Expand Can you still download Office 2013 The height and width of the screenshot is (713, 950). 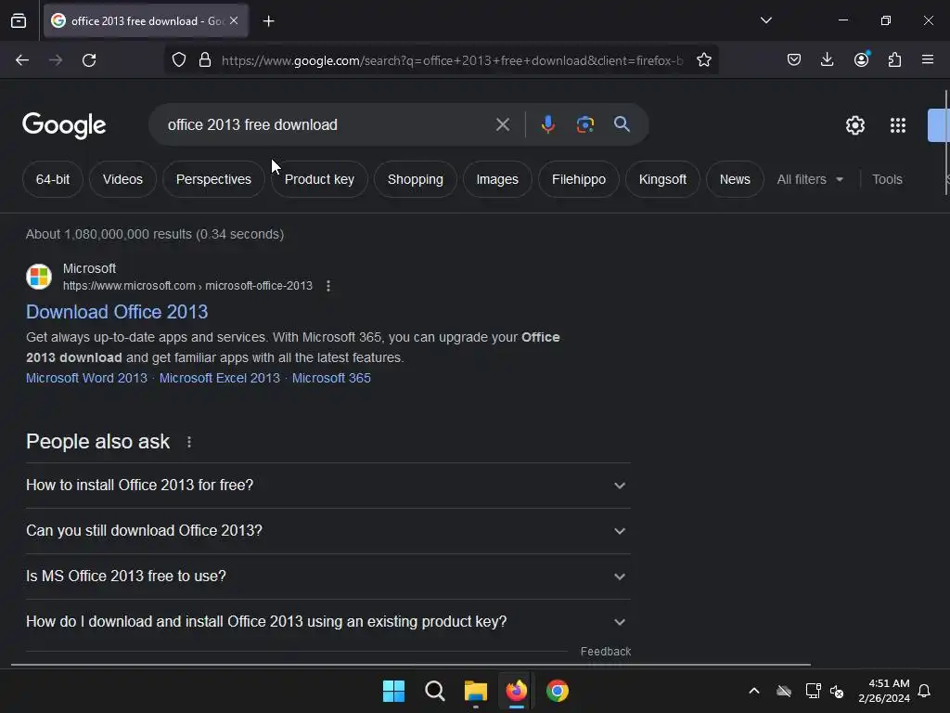click(x=327, y=531)
